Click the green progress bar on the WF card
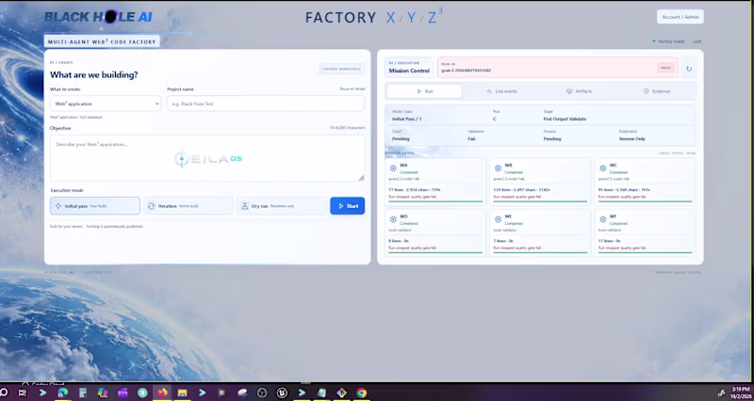This screenshot has height=401, width=754. (645, 252)
